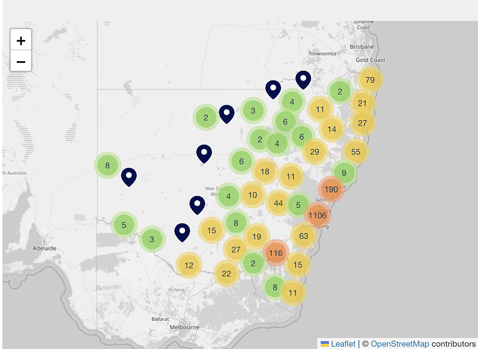This screenshot has width=478, height=349.
Task: Expand the yellow cluster showing 55
Action: [x=356, y=151]
